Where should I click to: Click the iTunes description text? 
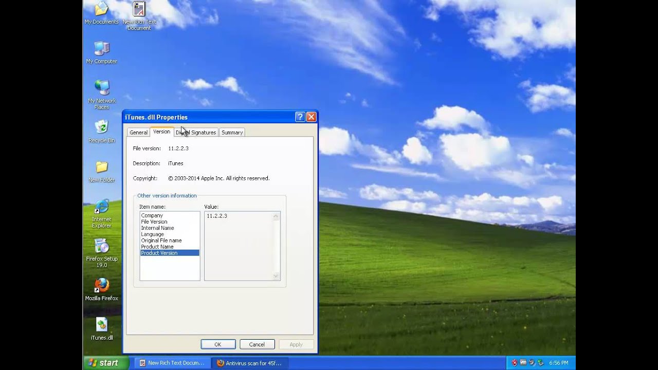(x=175, y=163)
